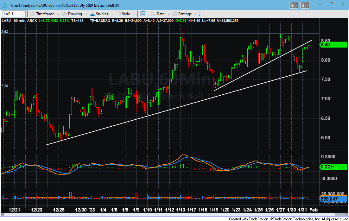The image size is (349, 221).
Task: Select the steep white trendline starting at 1/19
Action: tap(263, 66)
